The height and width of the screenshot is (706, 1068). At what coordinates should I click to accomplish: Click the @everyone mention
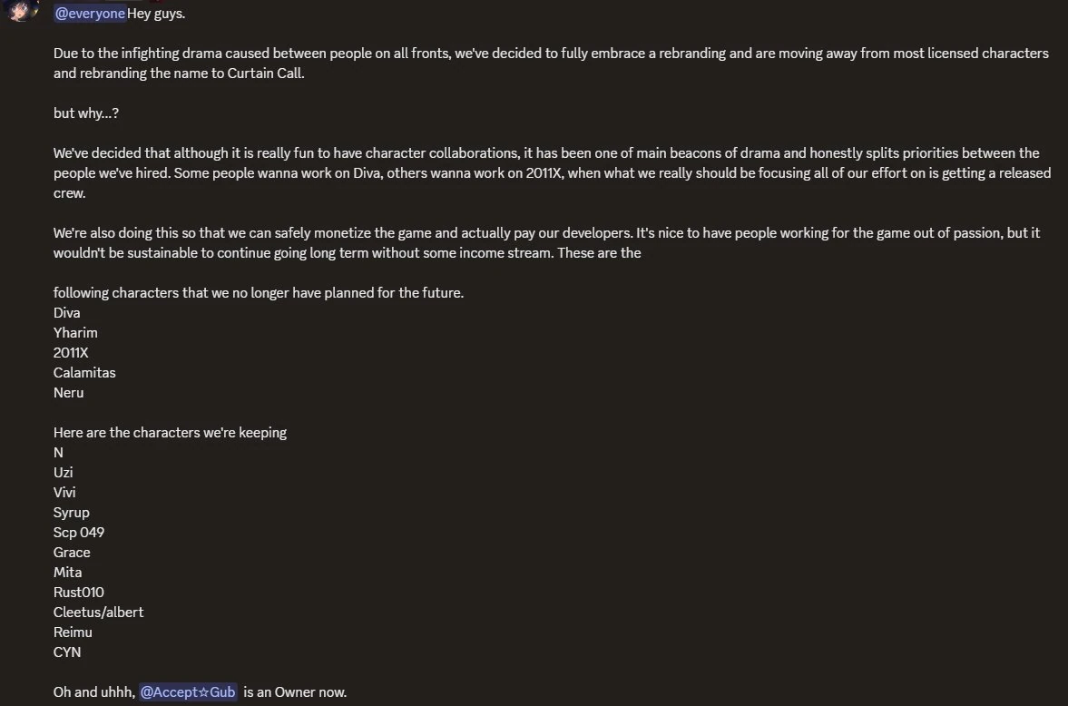point(90,14)
